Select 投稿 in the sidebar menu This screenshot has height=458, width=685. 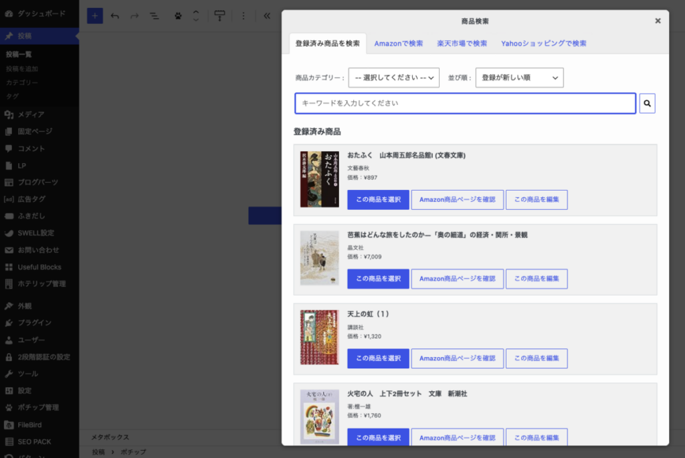pos(39,36)
